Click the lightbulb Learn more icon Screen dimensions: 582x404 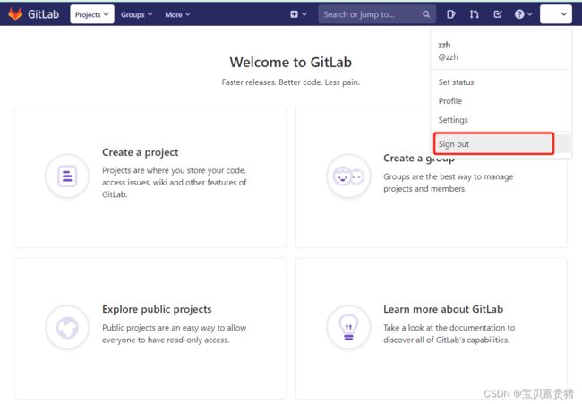tap(348, 327)
